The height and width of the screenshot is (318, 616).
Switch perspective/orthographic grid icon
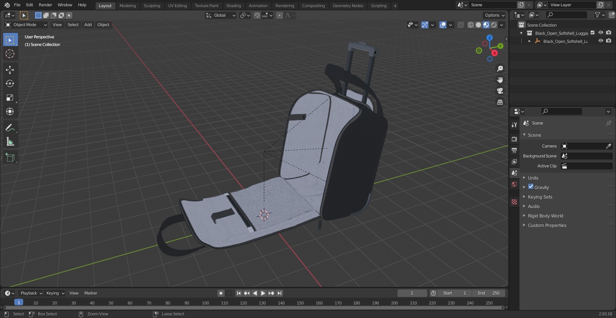coord(500,102)
